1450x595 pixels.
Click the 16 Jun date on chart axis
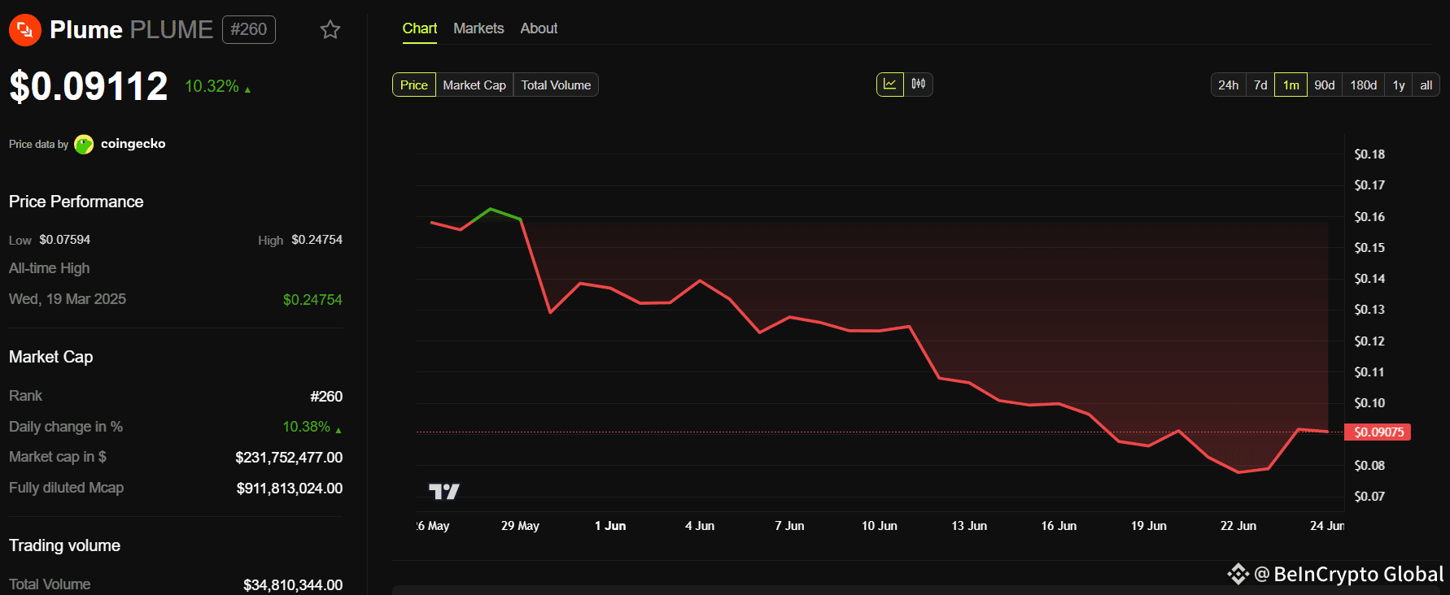point(1059,526)
